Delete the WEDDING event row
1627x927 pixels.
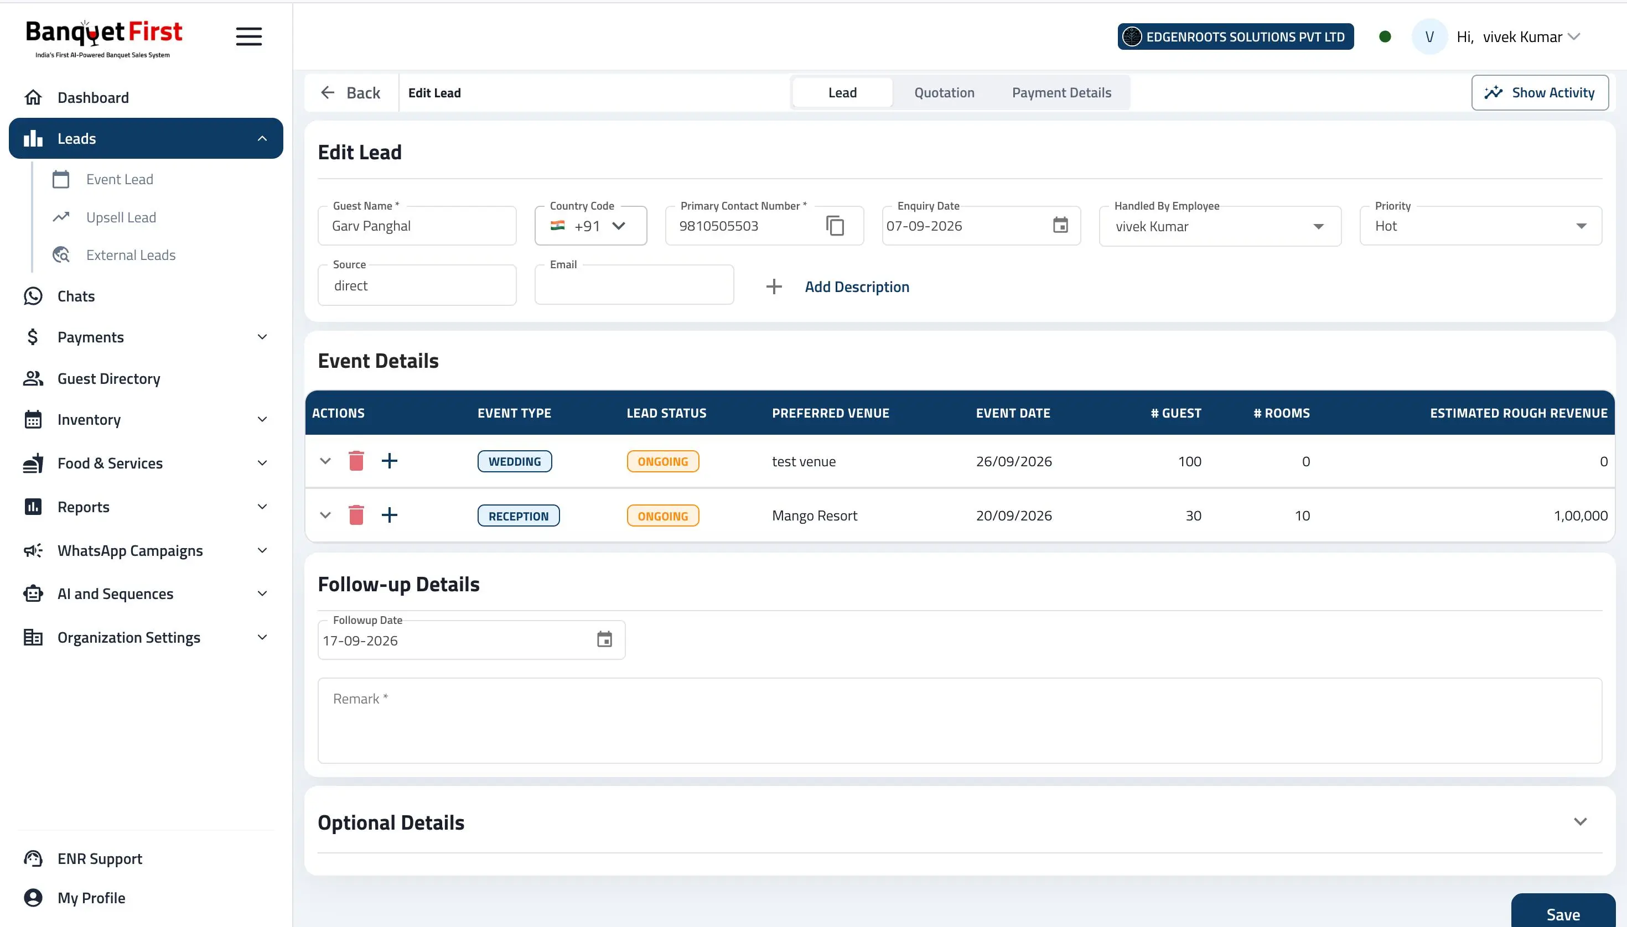[x=356, y=461]
